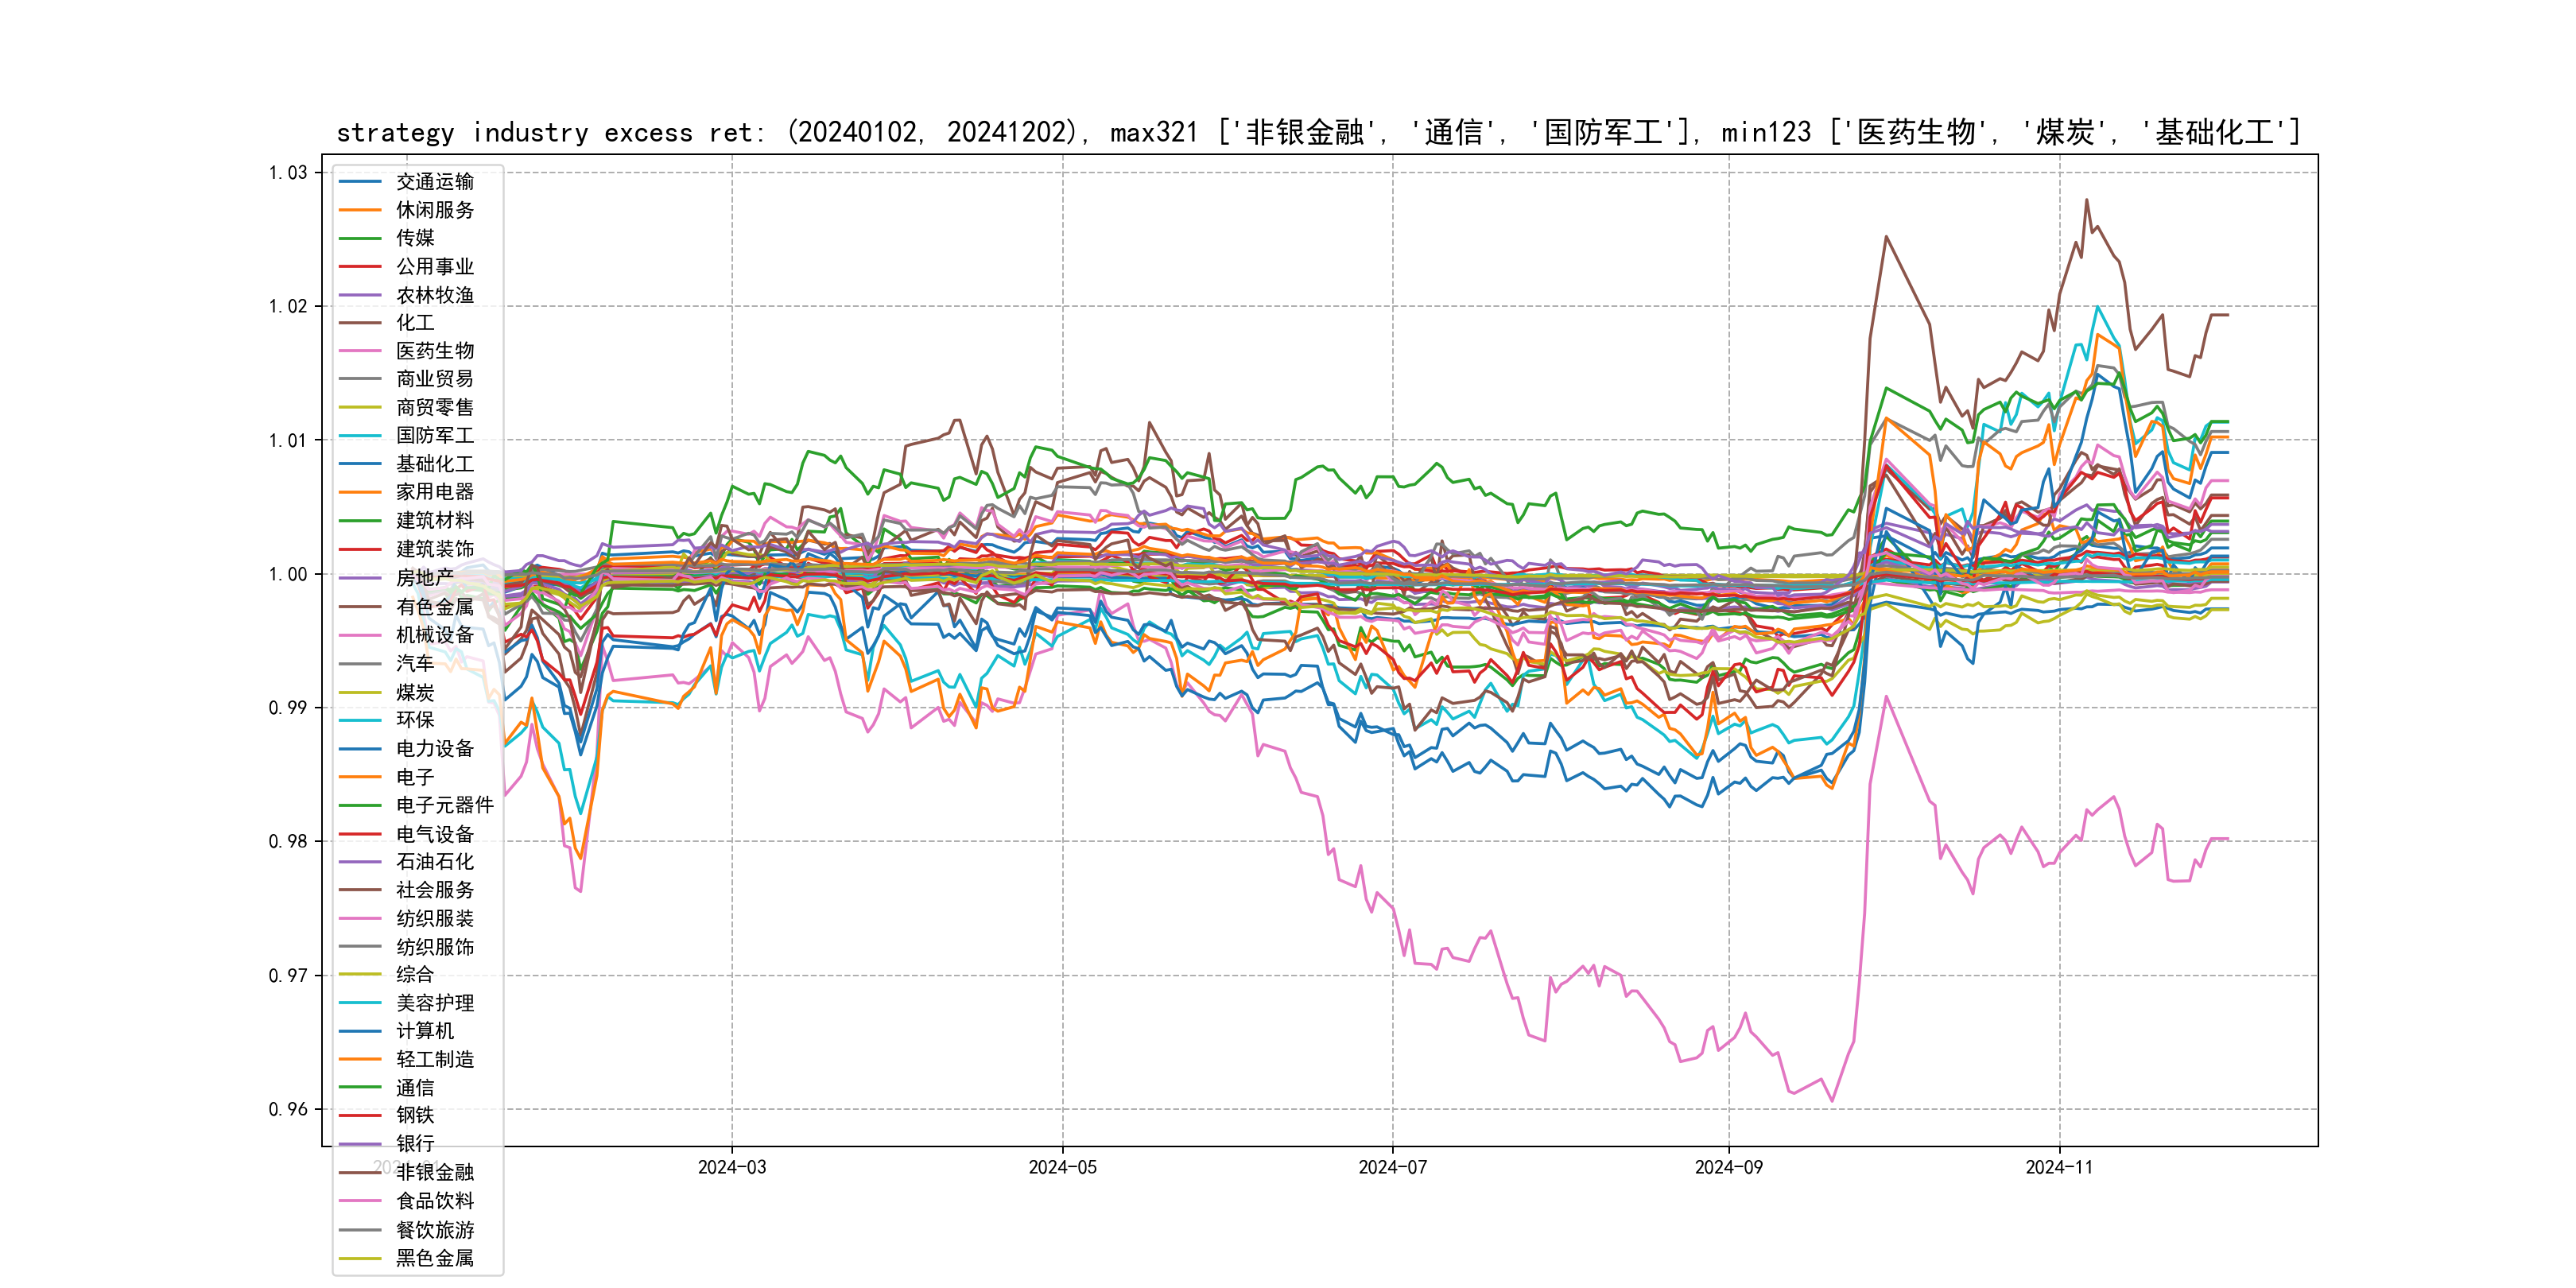
Task: Select the 电子元器件 legend label
Action: pos(444,805)
